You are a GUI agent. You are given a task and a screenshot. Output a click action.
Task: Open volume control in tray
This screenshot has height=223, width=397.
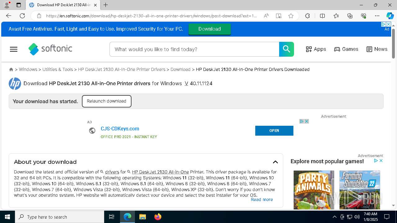[357, 217]
